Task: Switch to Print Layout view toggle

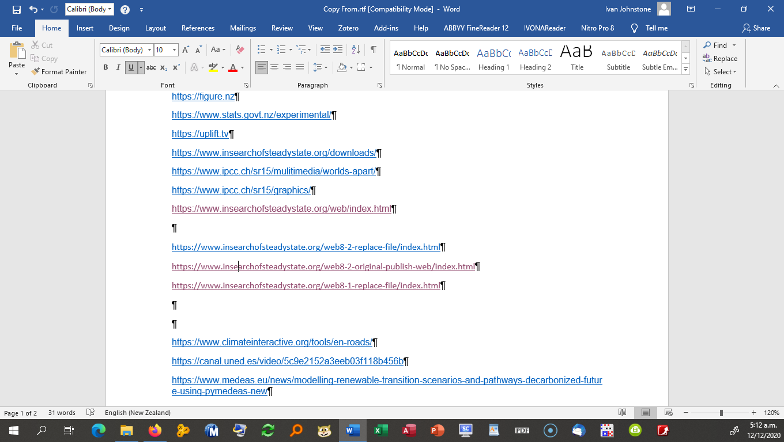Action: coord(646,413)
